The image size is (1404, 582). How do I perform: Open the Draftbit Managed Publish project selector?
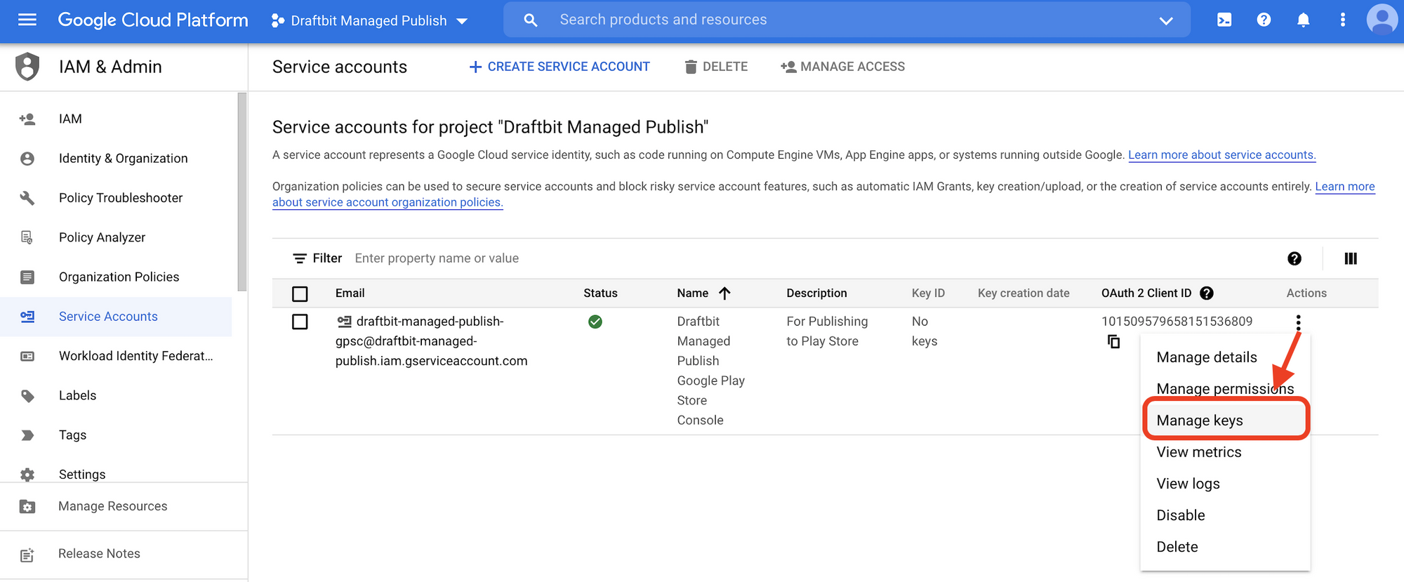[x=369, y=20]
